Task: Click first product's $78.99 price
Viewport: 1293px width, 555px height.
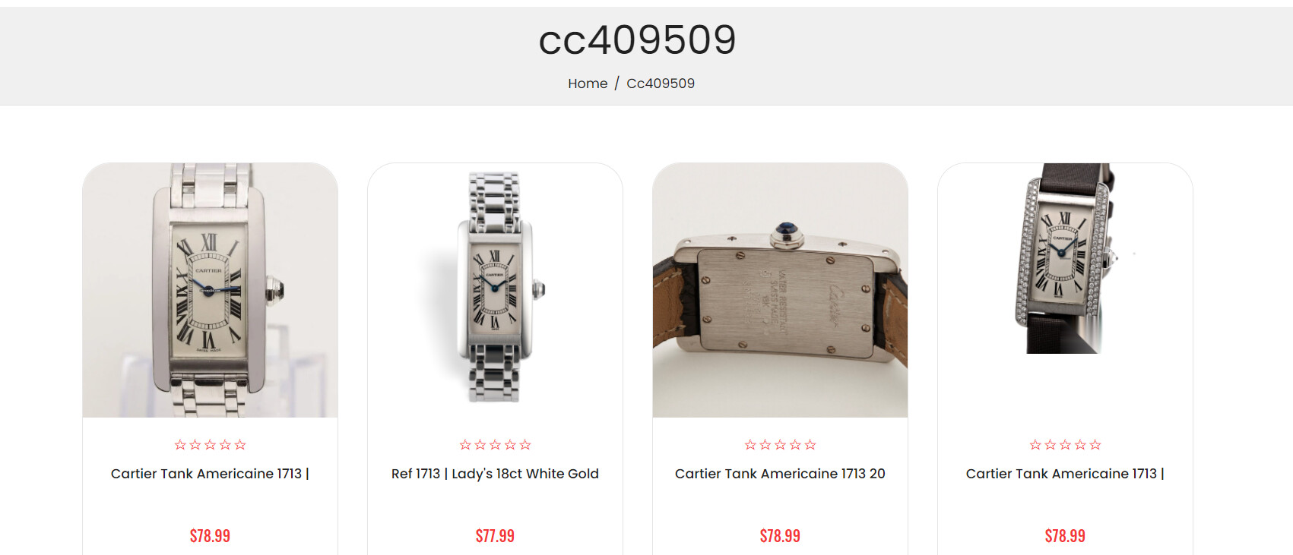Action: (210, 536)
